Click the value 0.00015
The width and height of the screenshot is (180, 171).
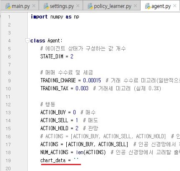click(x=92, y=81)
